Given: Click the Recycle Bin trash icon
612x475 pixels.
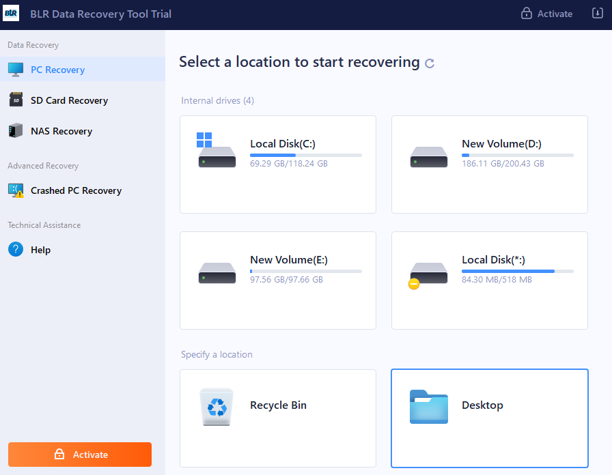Looking at the screenshot, I should click(217, 406).
